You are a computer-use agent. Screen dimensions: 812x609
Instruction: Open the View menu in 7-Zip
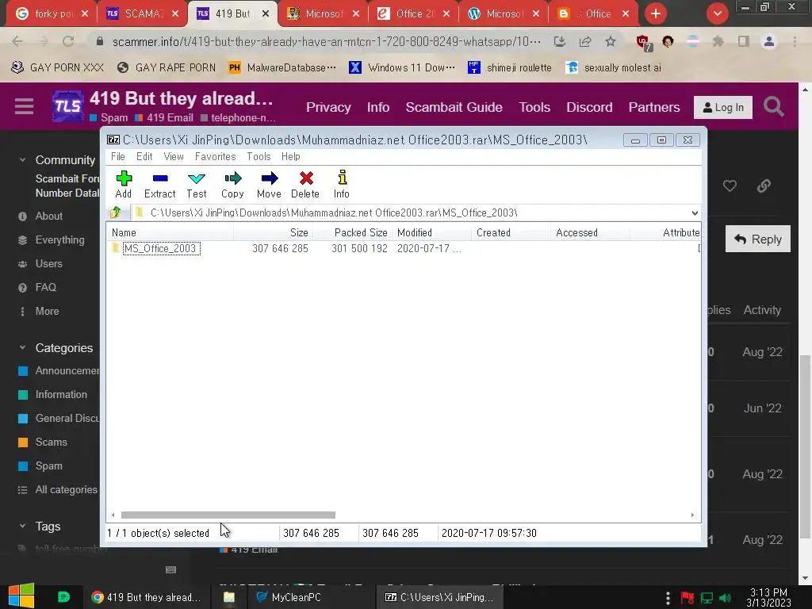[174, 156]
